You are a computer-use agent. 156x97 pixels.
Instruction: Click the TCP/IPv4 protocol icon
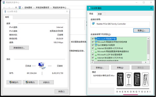[96, 49]
